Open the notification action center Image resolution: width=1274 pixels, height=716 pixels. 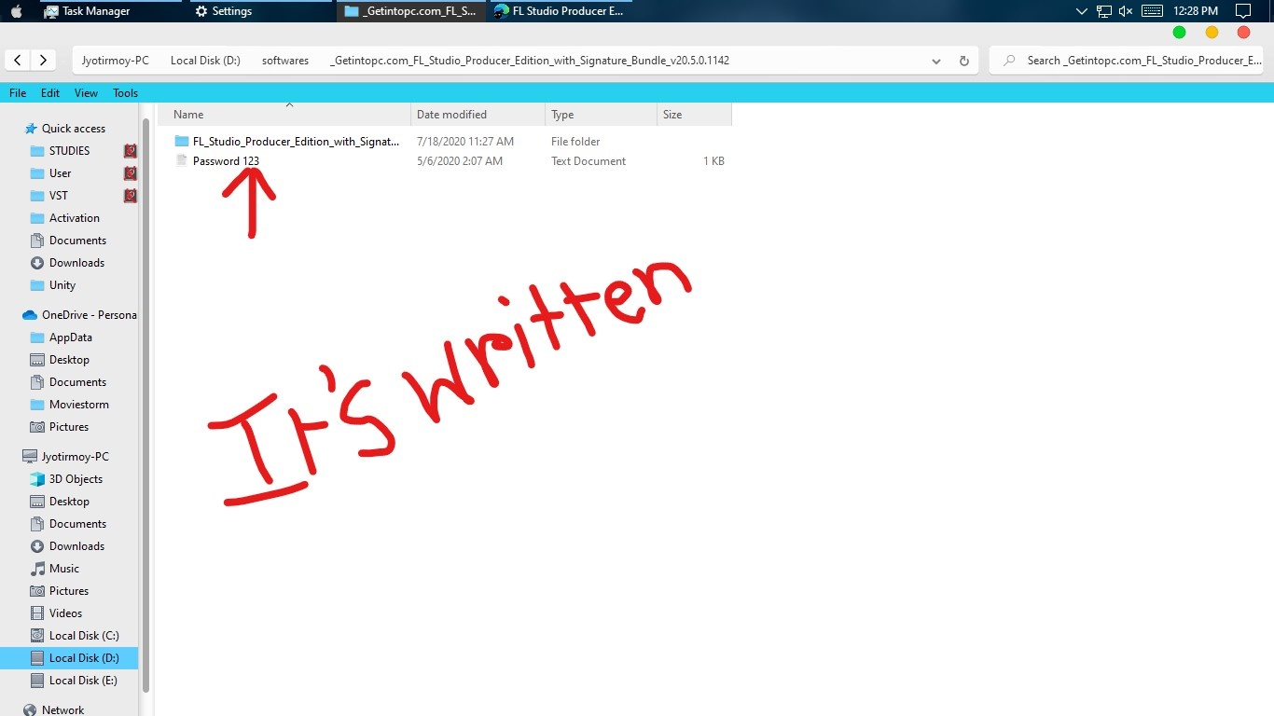click(x=1242, y=11)
